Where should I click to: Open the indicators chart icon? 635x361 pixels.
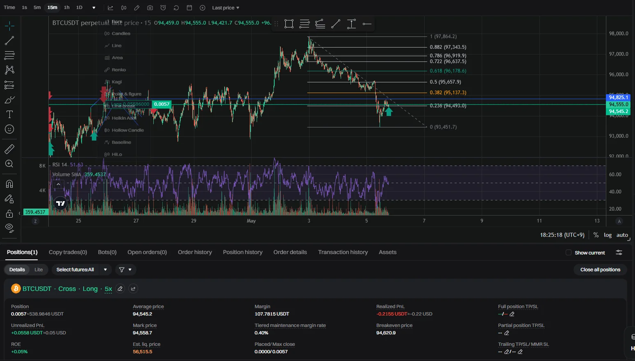tap(111, 8)
